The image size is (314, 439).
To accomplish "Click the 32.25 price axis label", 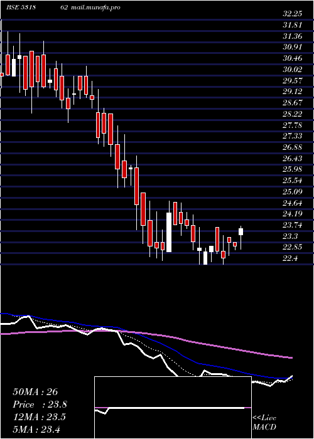I will 293,14.
